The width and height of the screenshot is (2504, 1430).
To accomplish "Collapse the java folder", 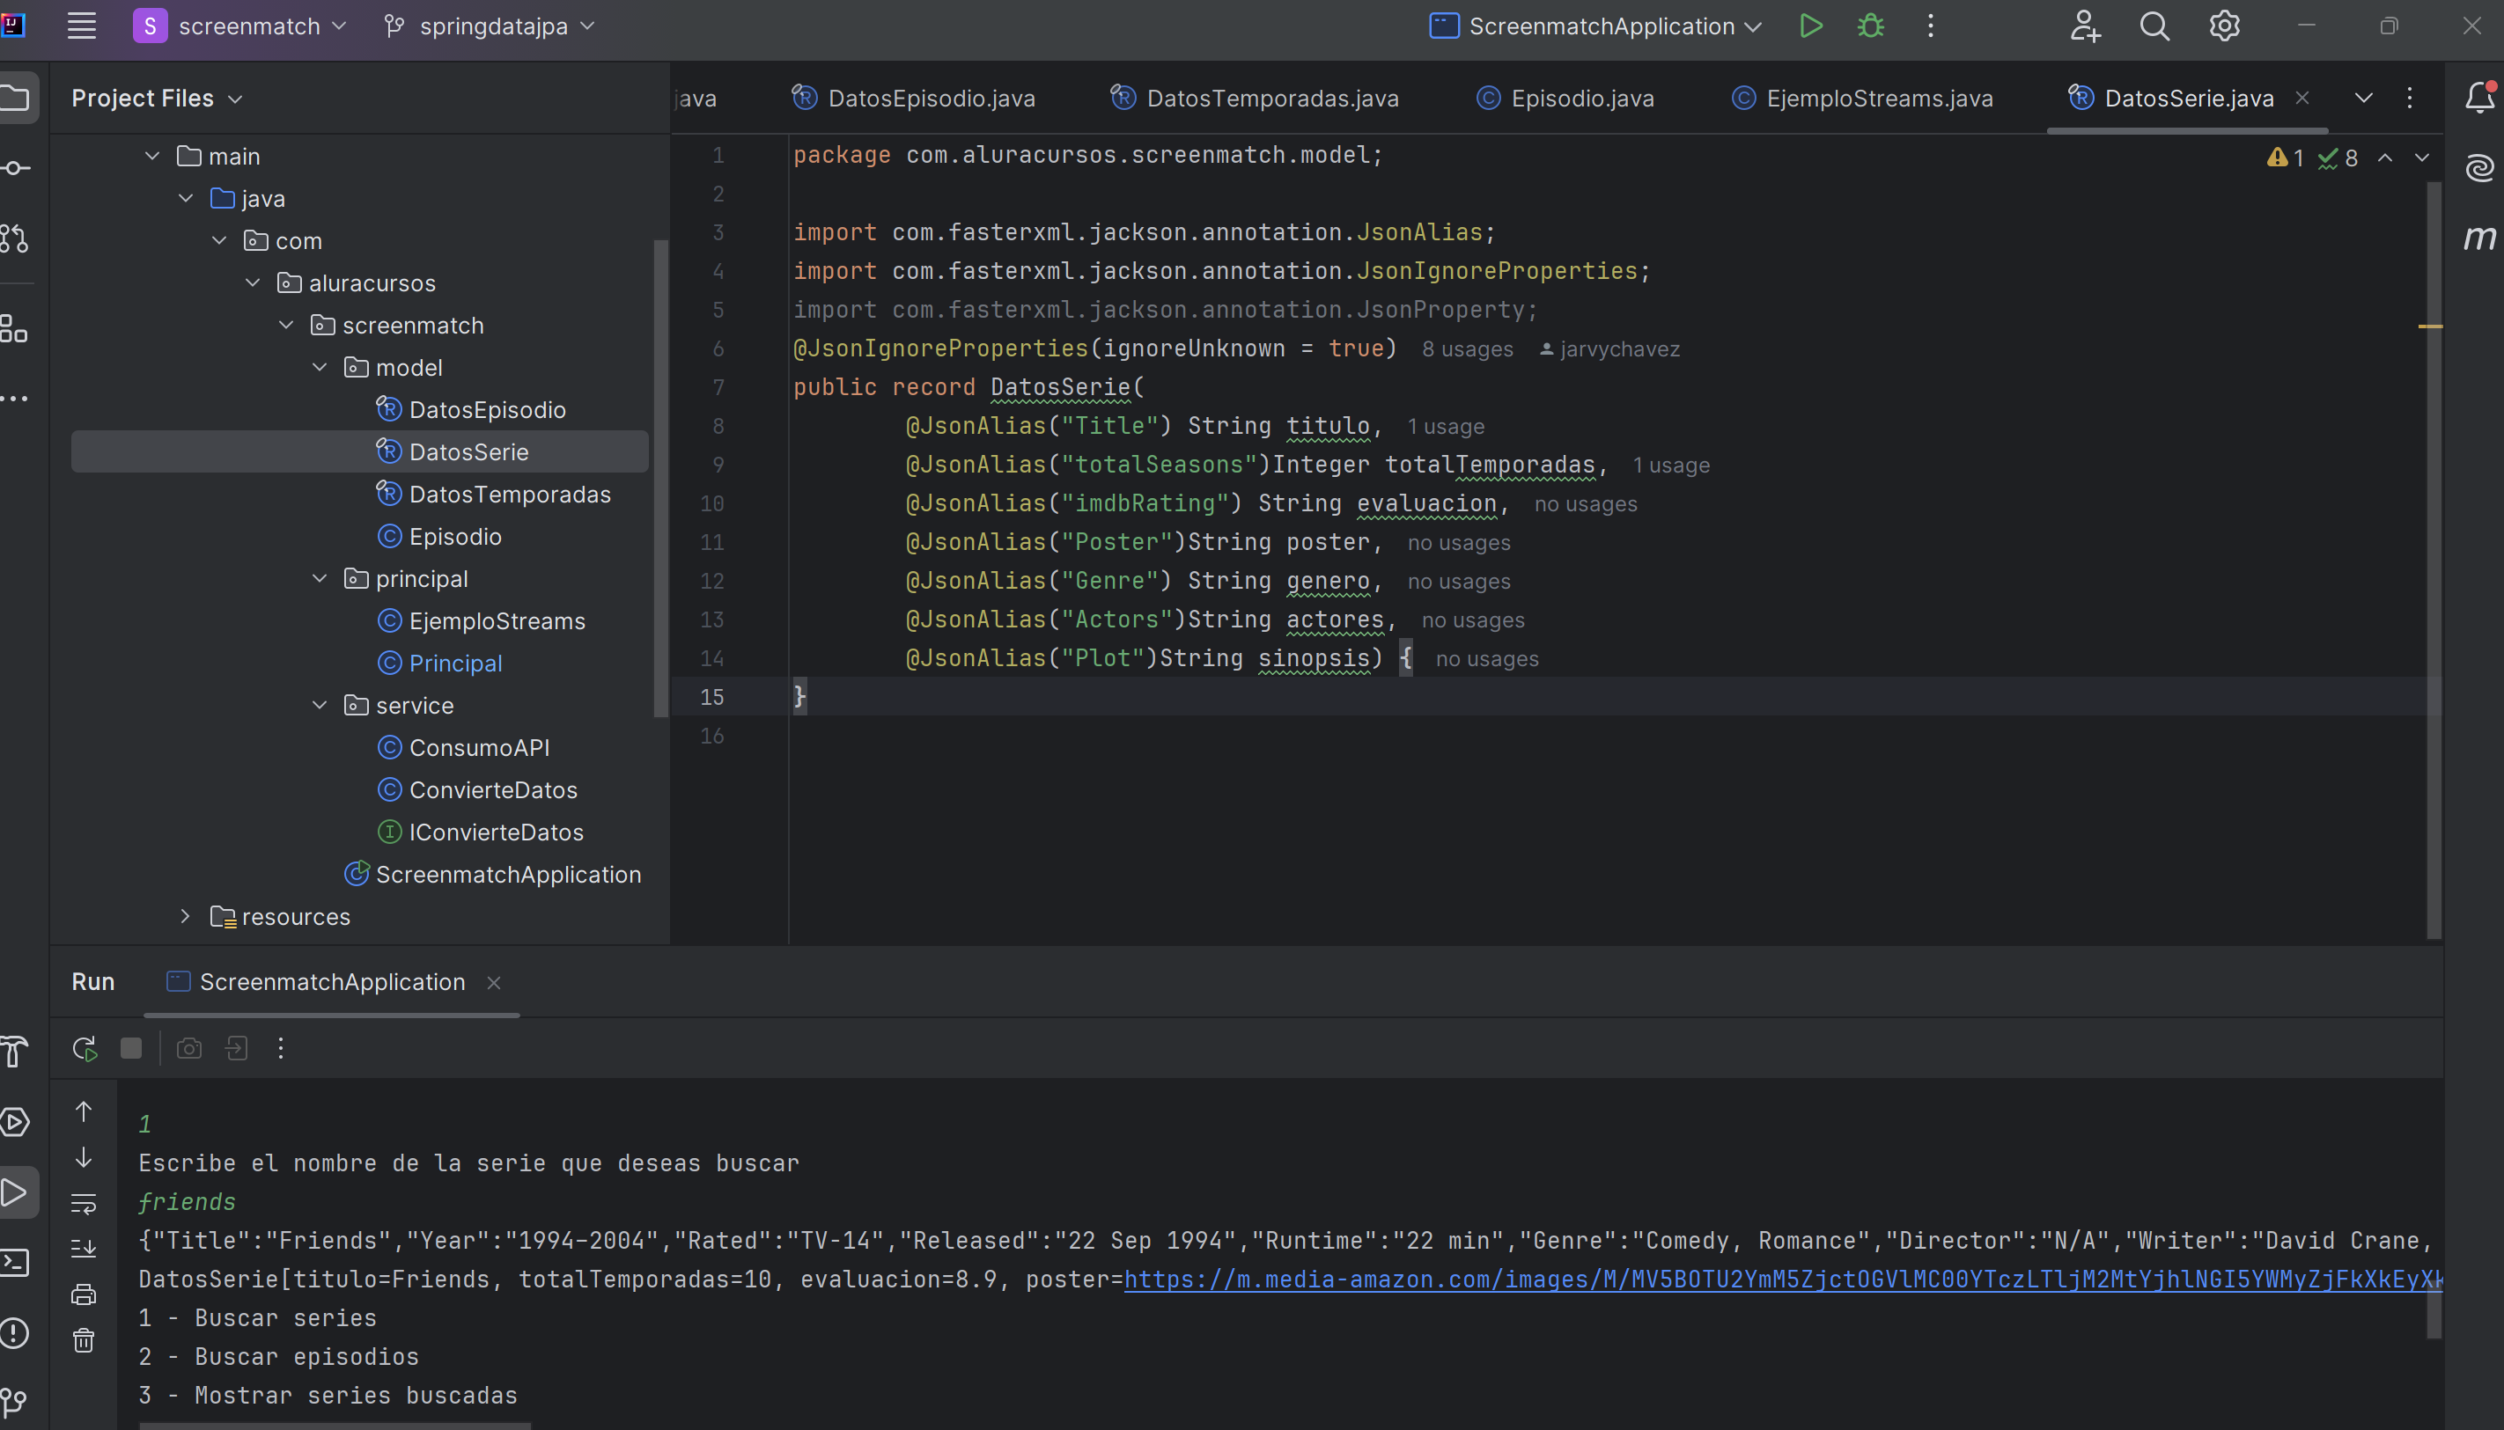I will 186,198.
